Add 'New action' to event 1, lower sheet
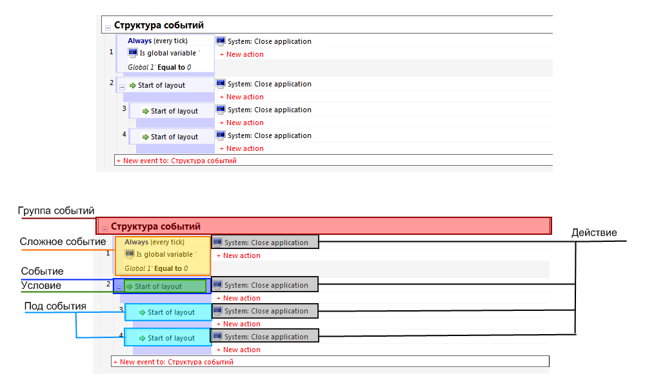The width and height of the screenshot is (645, 387). coord(238,255)
